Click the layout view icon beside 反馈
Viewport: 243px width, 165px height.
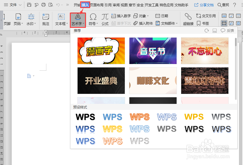tap(215, 31)
